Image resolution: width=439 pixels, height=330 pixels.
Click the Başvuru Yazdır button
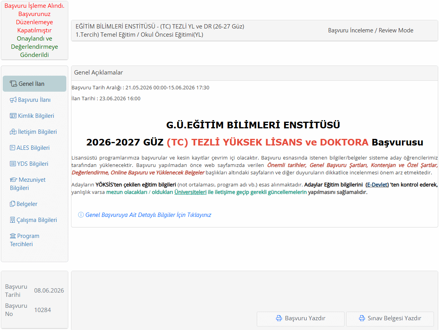pos(301,319)
